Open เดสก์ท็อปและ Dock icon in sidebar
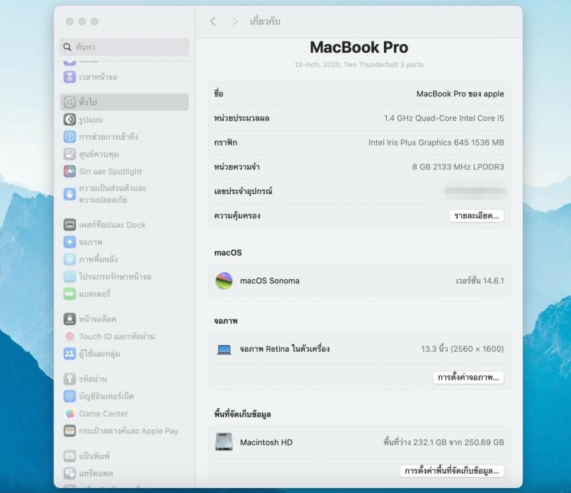Viewport: 571px width, 493px height. (69, 225)
